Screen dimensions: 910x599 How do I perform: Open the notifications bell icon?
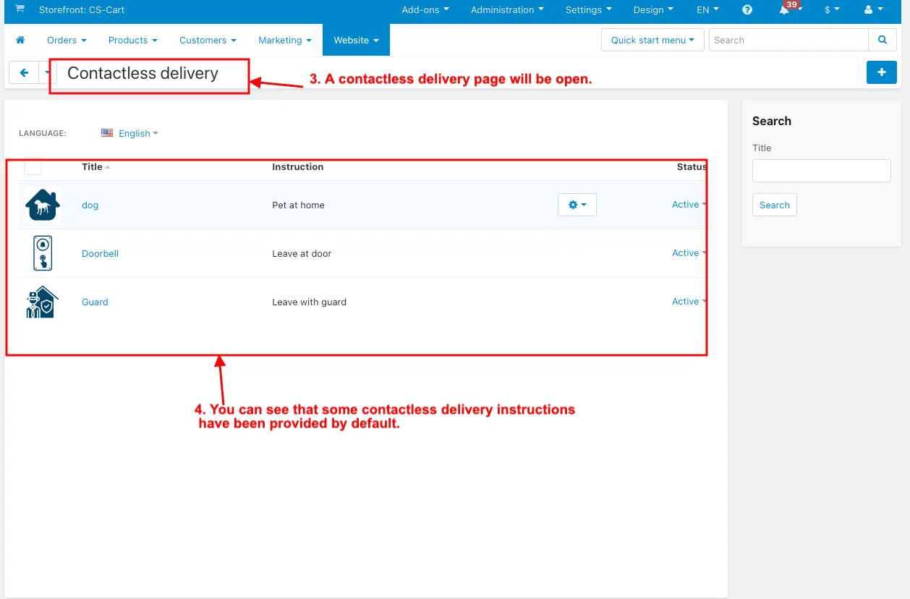coord(784,10)
